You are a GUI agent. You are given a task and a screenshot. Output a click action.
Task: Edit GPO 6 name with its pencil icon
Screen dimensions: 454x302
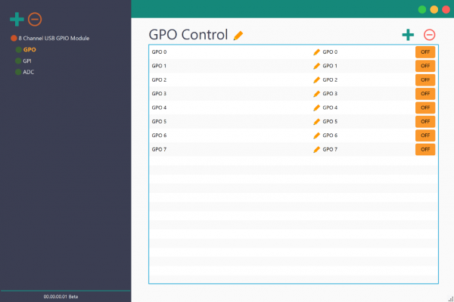(x=316, y=135)
